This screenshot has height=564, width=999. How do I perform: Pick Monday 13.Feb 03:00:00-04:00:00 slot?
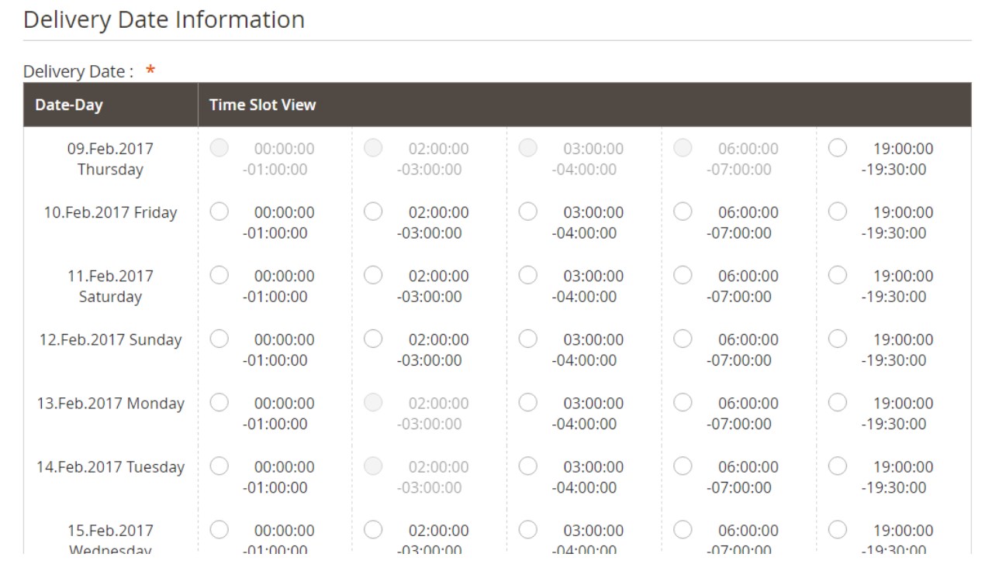[x=528, y=402]
